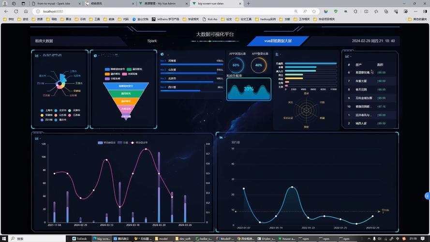
Task: Toggle 四川省 legend item in rose chart
Action: pyautogui.click(x=46, y=120)
